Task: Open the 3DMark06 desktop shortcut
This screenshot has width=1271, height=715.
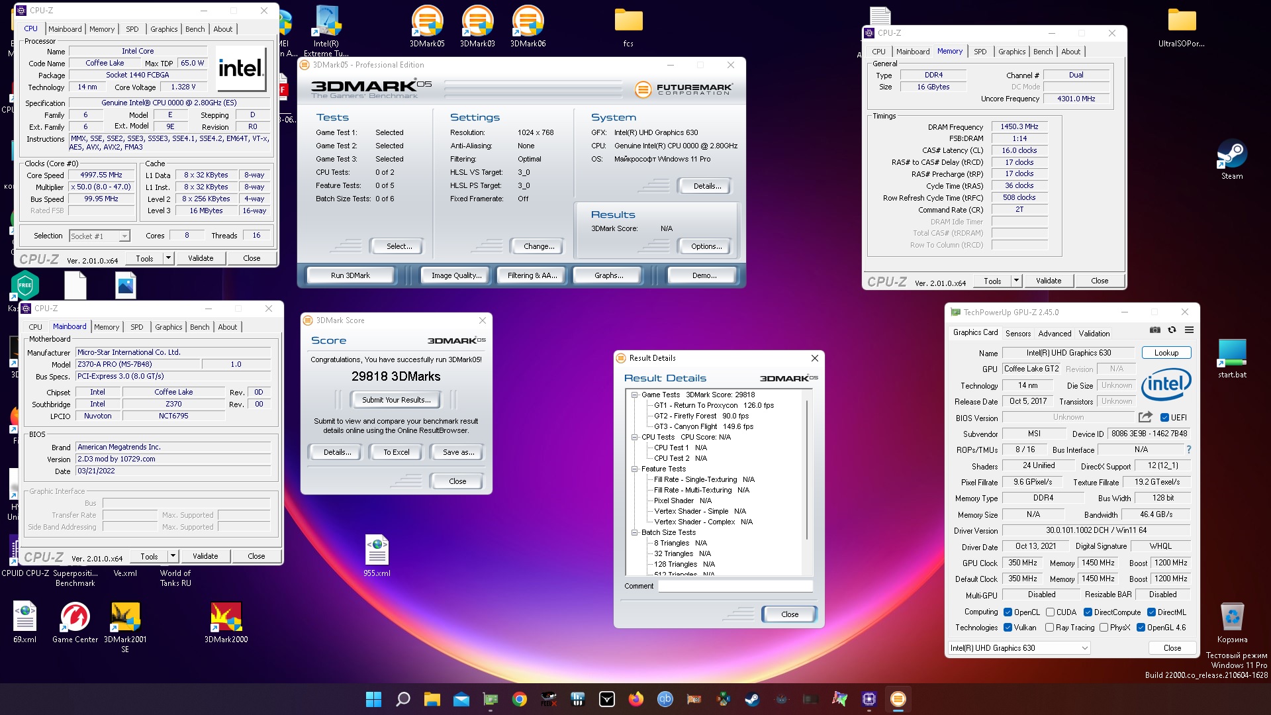Action: tap(528, 26)
